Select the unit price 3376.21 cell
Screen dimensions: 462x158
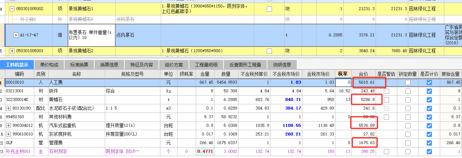click(360, 35)
